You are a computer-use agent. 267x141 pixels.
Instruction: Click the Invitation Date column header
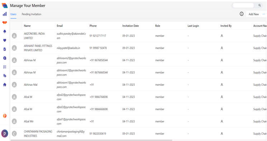pos(130,26)
